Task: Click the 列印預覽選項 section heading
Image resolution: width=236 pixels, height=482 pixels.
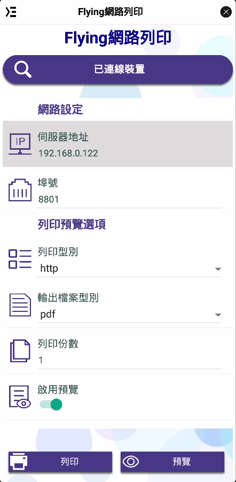Action: (72, 225)
